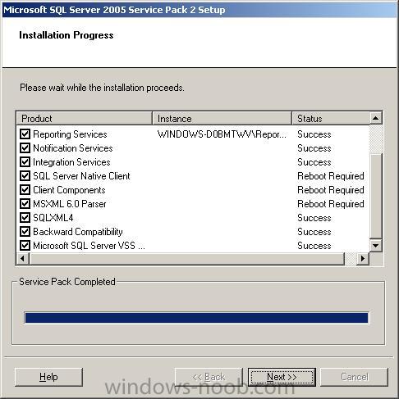Toggle the Client Components checkbox
The height and width of the screenshot is (399, 399).
tap(25, 190)
